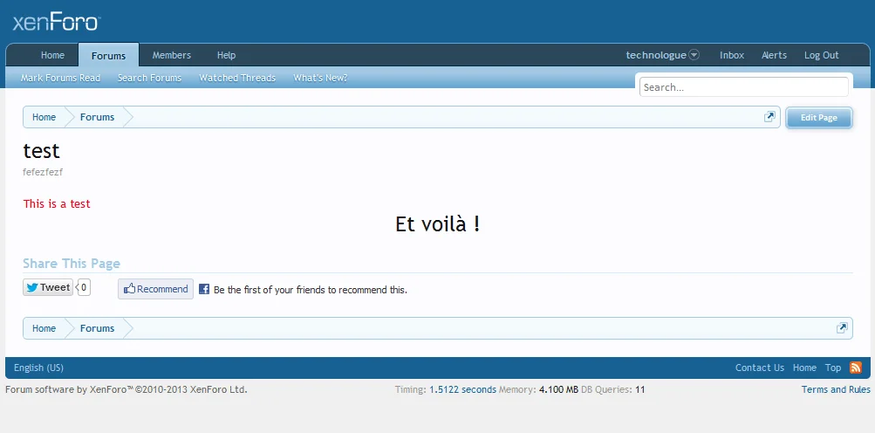Open Watched Threads link
875x433 pixels.
(237, 78)
